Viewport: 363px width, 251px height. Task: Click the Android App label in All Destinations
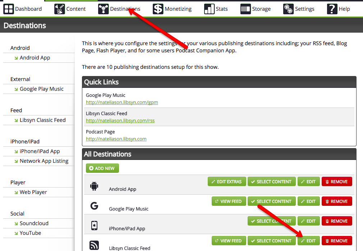123,189
